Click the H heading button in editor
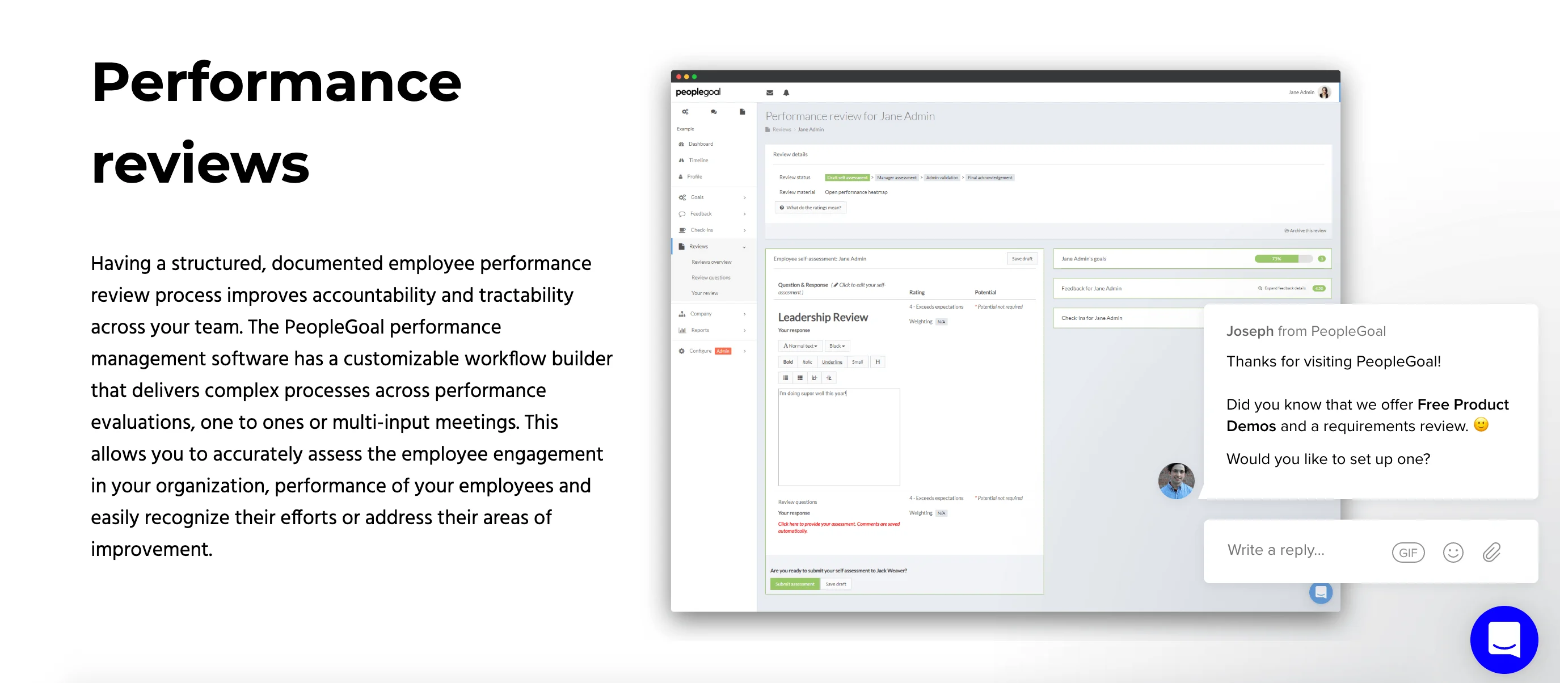This screenshot has height=683, width=1560. click(x=878, y=362)
